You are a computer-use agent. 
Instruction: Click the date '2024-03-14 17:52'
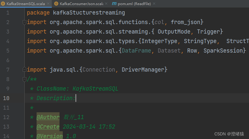89,127
